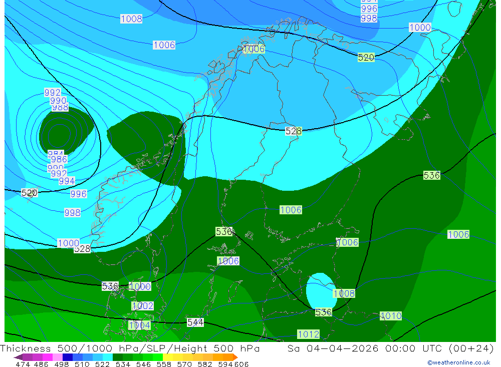Click the darkest green swatch in legend
Image resolution: width=501 pixels, height=367 pixels.
pyautogui.click(x=118, y=357)
